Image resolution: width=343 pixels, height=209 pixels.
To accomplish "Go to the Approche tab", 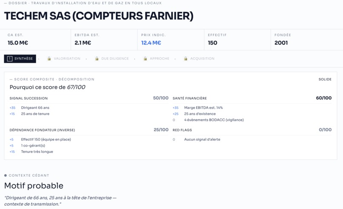I will 156,59.
